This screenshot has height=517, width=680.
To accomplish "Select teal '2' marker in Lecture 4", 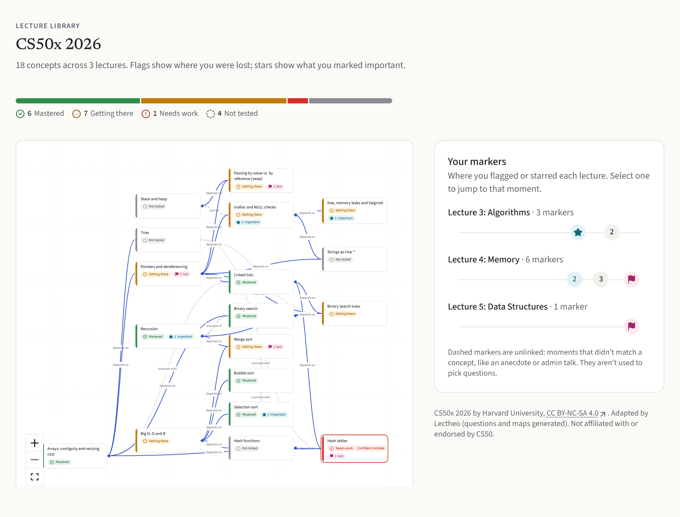I will [x=574, y=279].
